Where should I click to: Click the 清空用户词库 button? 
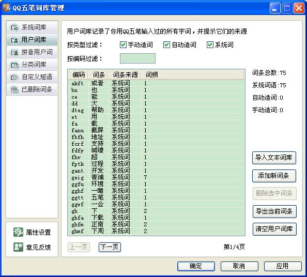tap(274, 229)
